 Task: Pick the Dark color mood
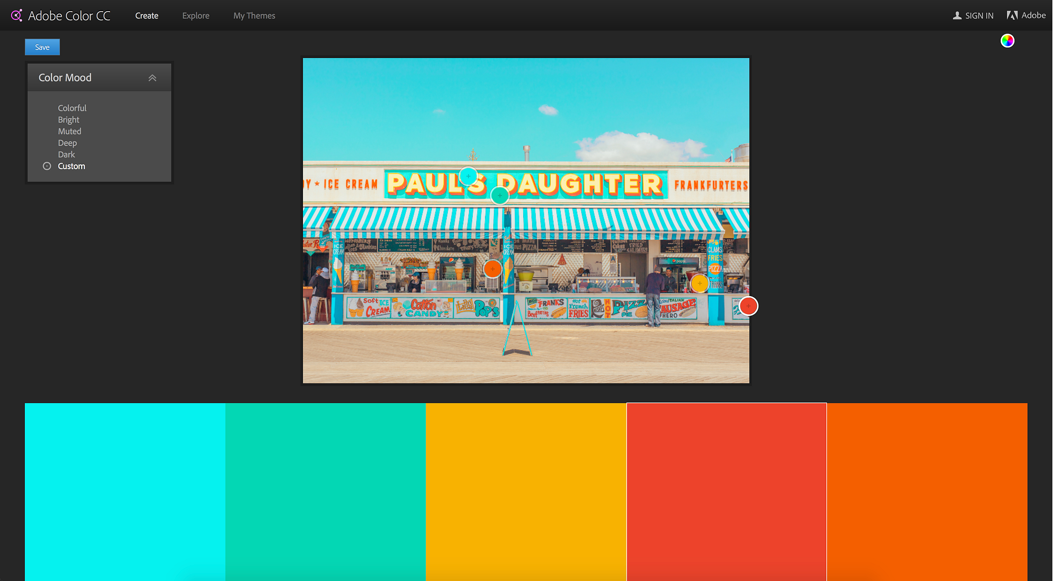coord(66,154)
